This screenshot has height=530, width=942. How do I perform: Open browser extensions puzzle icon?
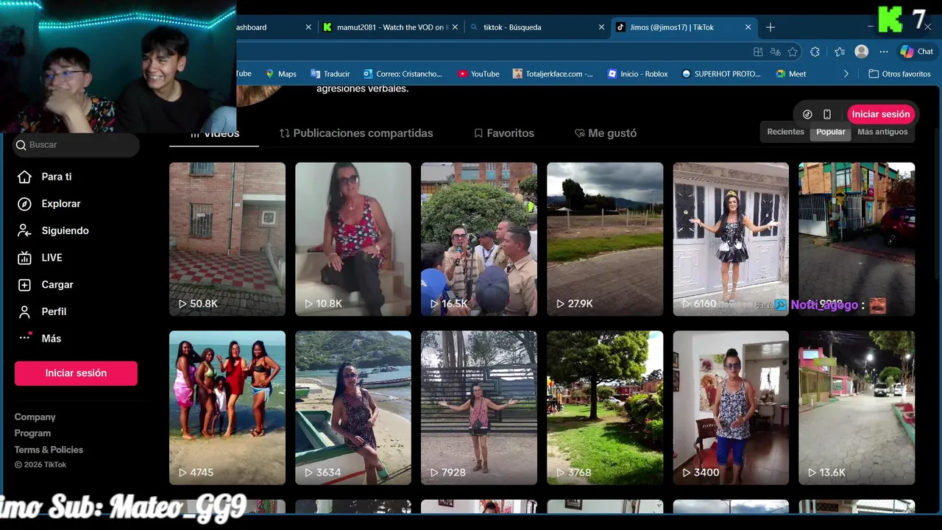(815, 52)
